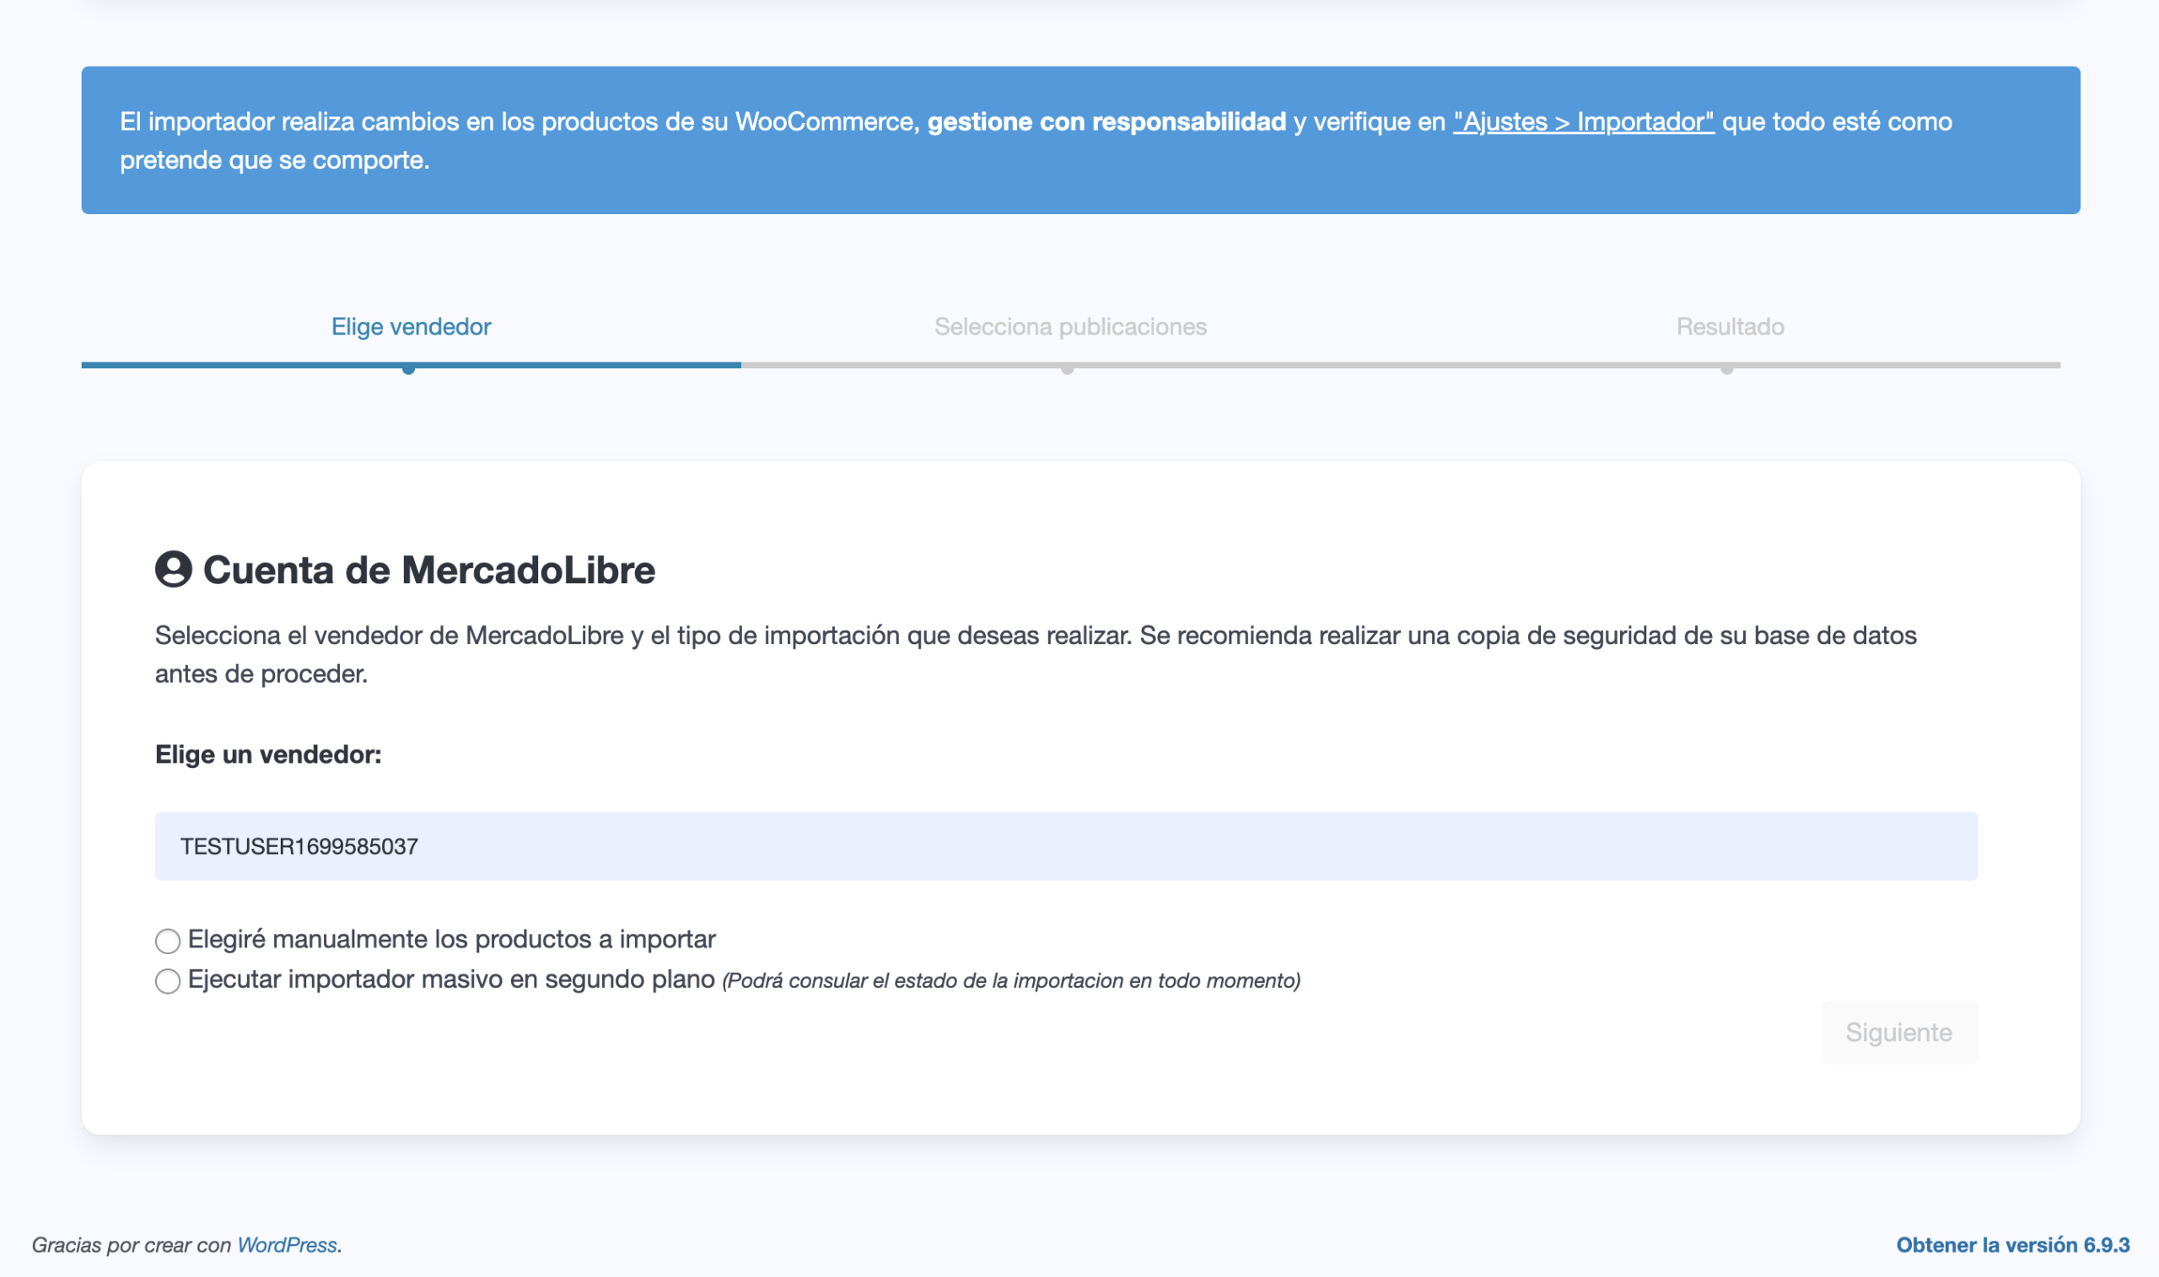Click the 'gestione con responsabilidad' bold text

point(1106,122)
